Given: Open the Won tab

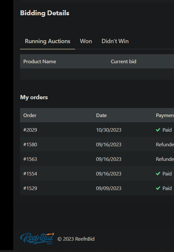Looking at the screenshot, I should point(86,41).
